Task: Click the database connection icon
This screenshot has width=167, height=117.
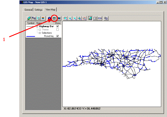Action: click(x=34, y=18)
